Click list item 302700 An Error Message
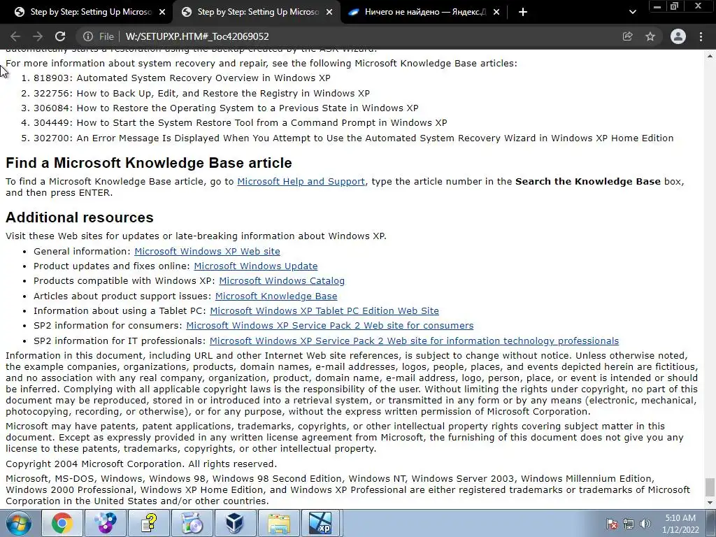Viewport: 716px width, 537px height. pyautogui.click(x=353, y=138)
